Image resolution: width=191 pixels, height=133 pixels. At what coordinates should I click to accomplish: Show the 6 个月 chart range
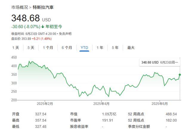67,48
